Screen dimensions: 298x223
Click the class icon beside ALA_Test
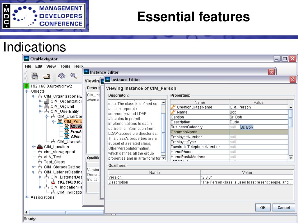pos(40,157)
